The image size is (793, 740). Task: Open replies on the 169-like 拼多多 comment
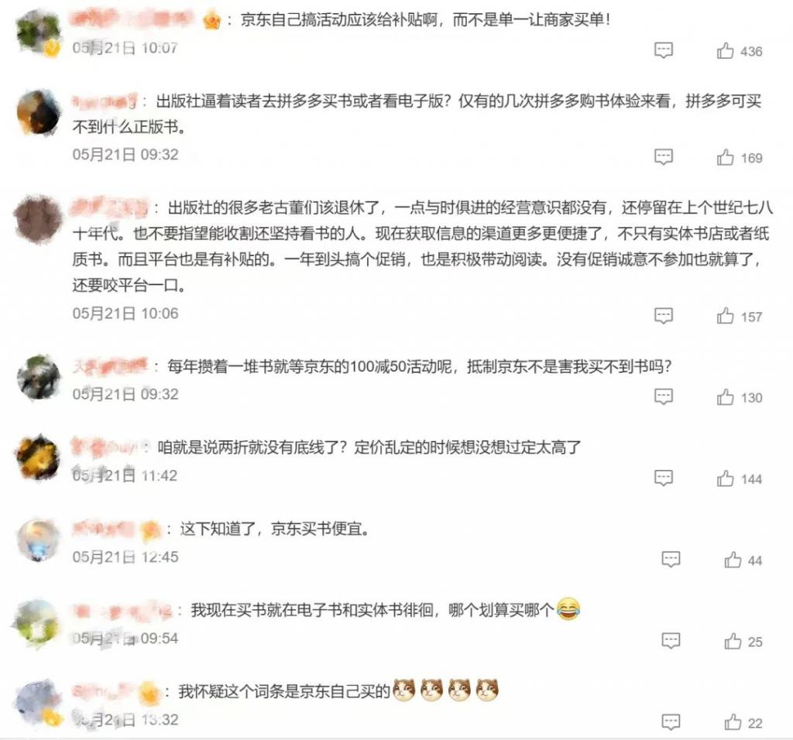coord(664,156)
